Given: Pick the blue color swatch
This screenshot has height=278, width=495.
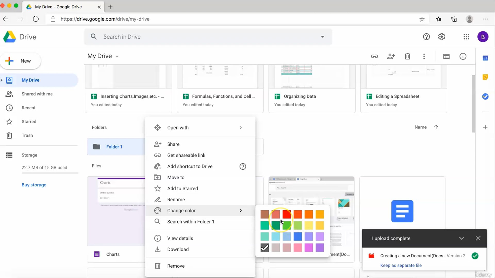Looking at the screenshot, I should tap(298, 236).
